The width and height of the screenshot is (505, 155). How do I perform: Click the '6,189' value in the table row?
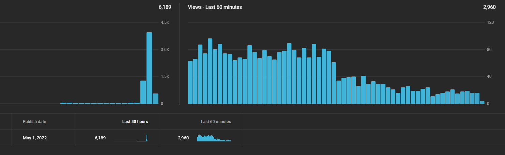[100, 138]
